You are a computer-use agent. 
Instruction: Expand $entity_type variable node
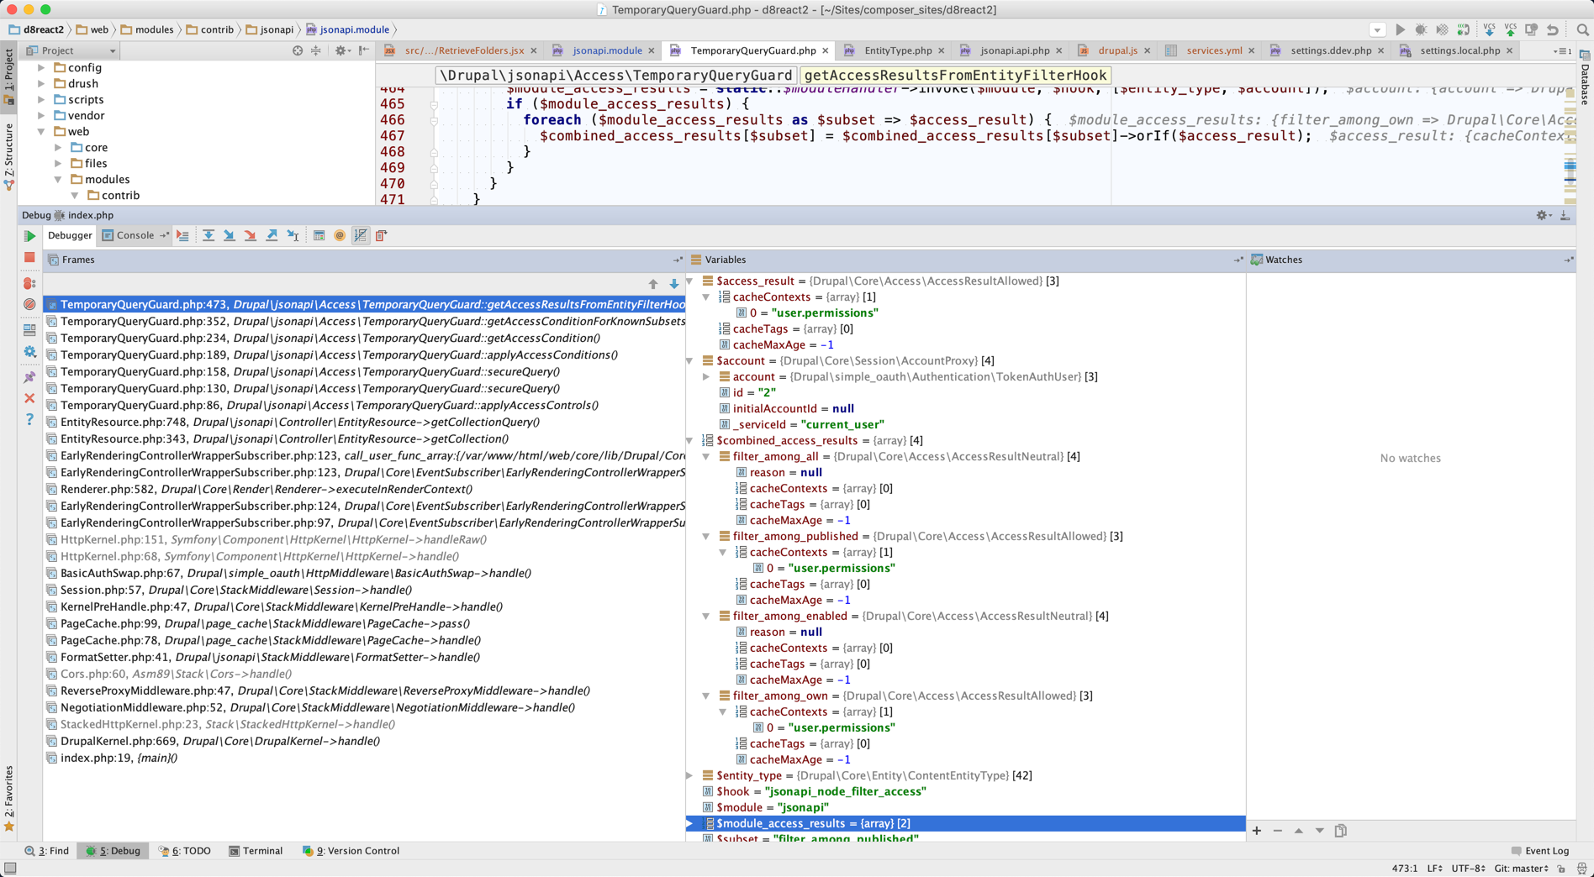point(690,776)
